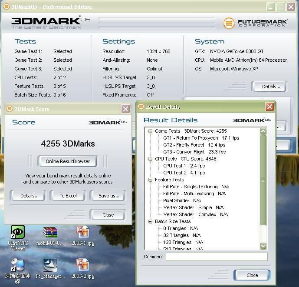This screenshot has height=287, width=299.
Task: Select Fill Rate - Single-Texturing row
Action: point(196,187)
